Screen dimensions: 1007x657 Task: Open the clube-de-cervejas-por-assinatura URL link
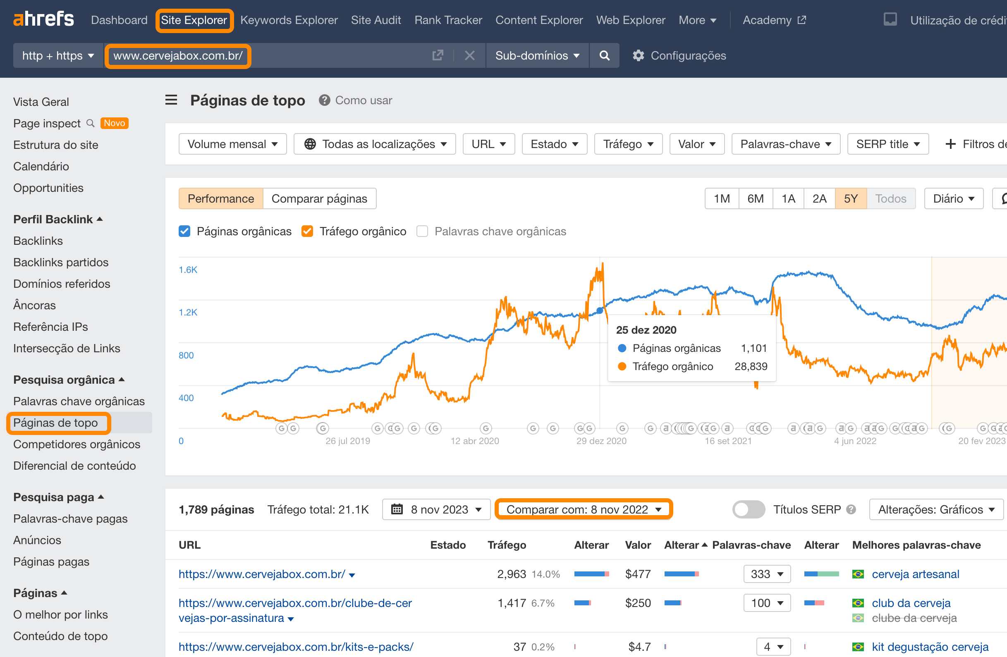[x=295, y=603]
